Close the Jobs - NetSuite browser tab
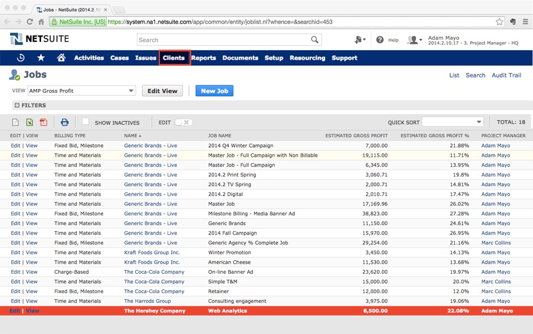This screenshot has width=533, height=334. pyautogui.click(x=105, y=9)
